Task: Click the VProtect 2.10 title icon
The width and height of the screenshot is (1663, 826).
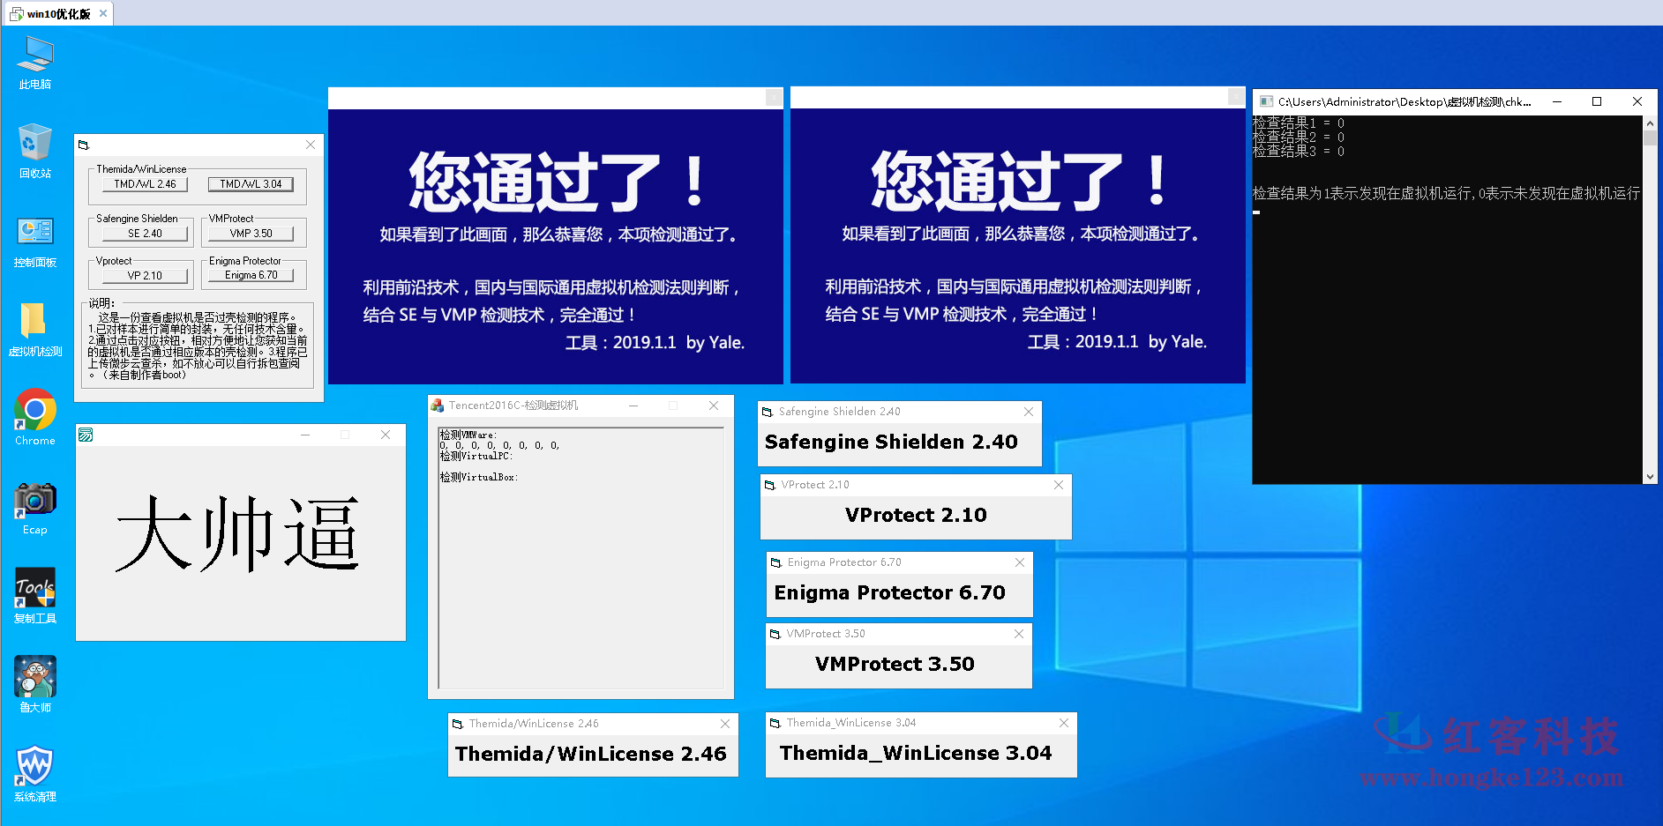Action: coord(770,485)
